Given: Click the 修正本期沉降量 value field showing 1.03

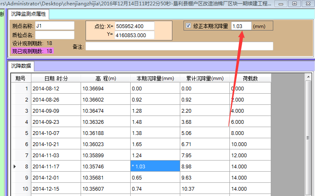Looking at the screenshot, I should (x=241, y=26).
